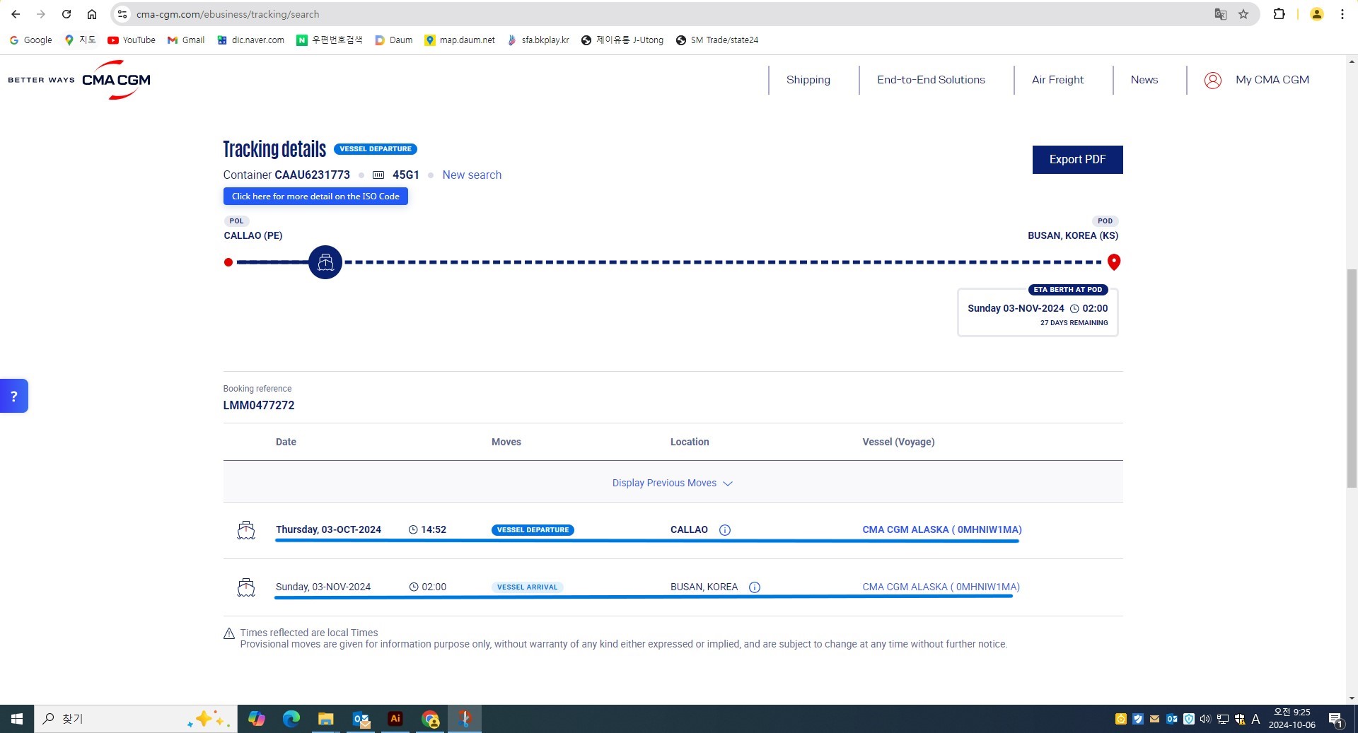
Task: View site information icon in address bar
Action: tap(122, 14)
